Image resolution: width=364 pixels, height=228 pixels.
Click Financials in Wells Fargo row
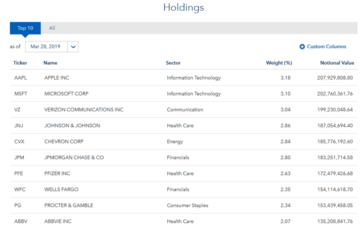tap(178, 189)
